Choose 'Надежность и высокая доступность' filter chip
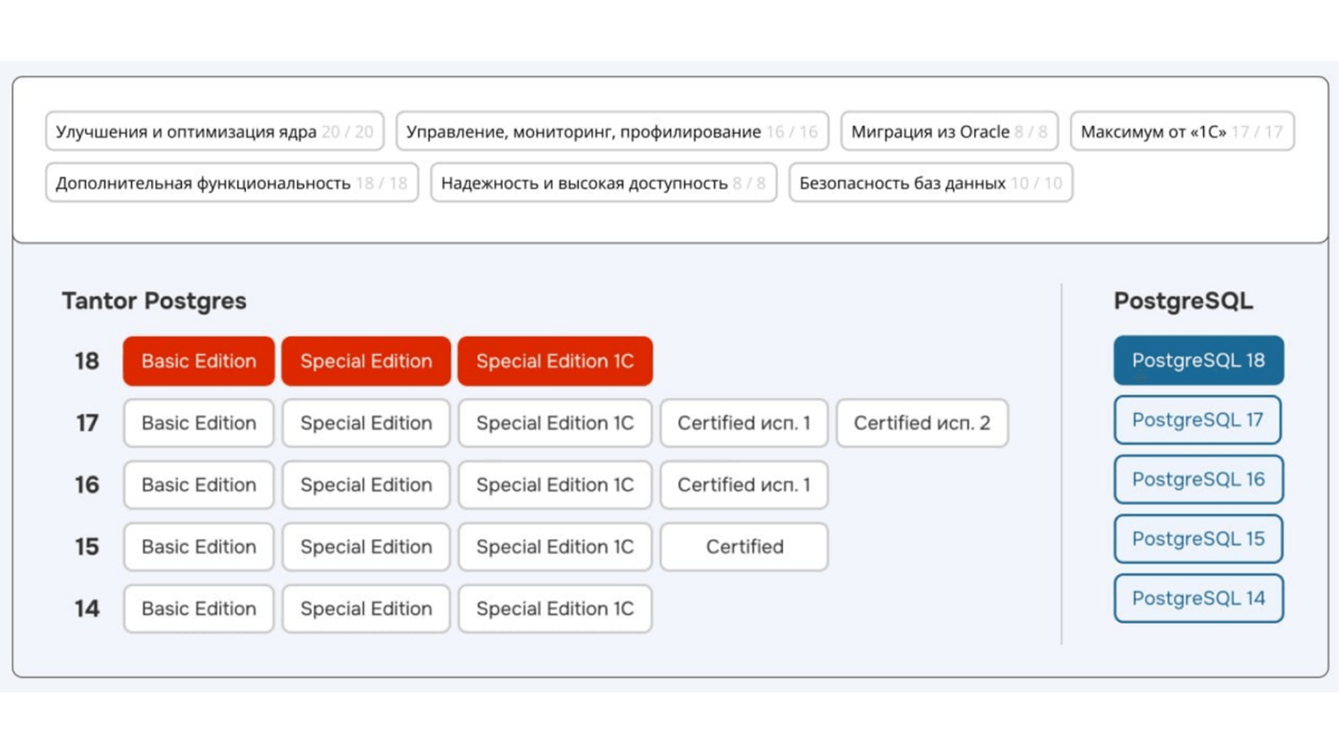Viewport: 1339px width, 755px height. coord(603,183)
